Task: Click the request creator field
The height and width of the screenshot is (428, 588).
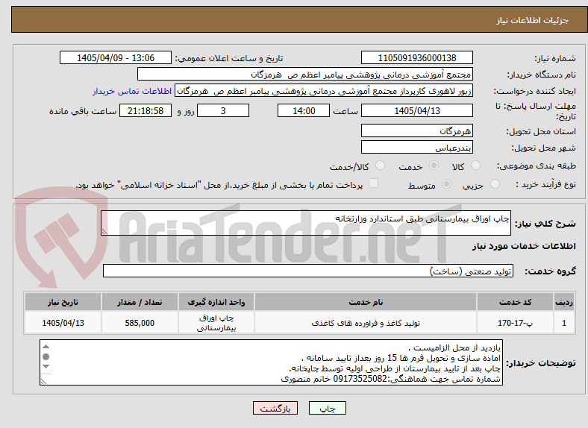Action: [324, 91]
